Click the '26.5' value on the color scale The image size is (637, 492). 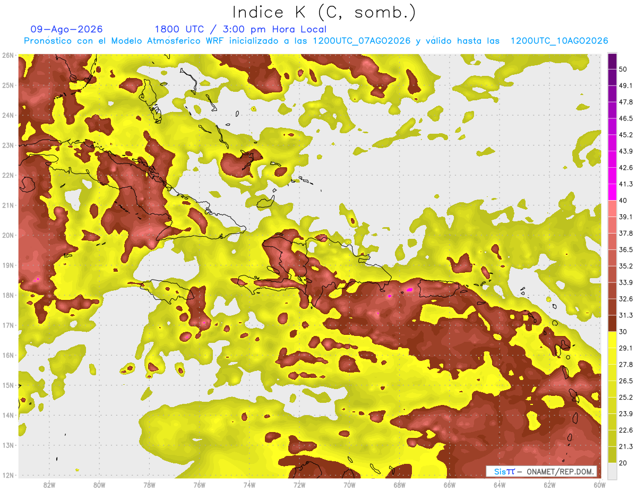point(626,381)
